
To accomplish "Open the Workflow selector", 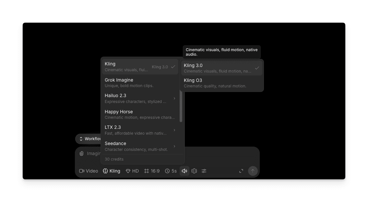I will [x=89, y=139].
